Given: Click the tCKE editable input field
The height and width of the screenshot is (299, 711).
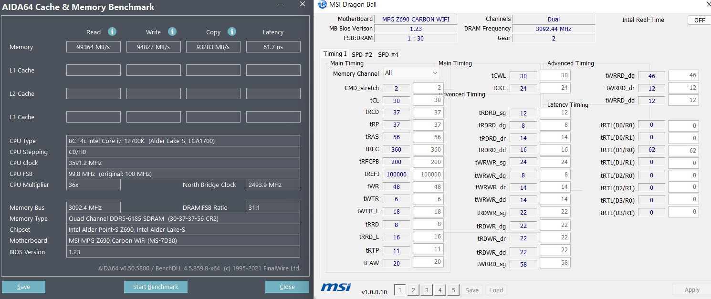Looking at the screenshot, I should [x=555, y=88].
